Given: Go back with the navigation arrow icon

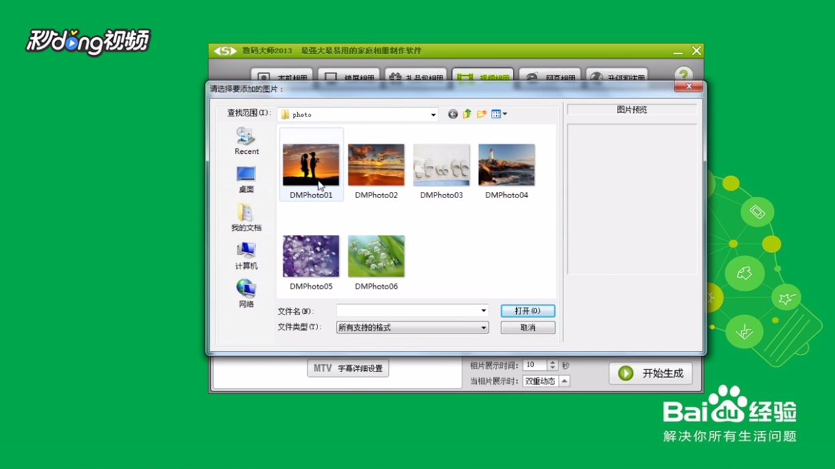Looking at the screenshot, I should click(452, 114).
